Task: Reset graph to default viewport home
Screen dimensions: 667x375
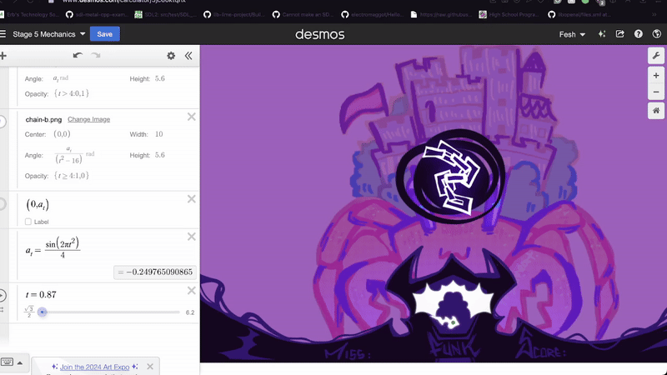Action: (x=656, y=111)
